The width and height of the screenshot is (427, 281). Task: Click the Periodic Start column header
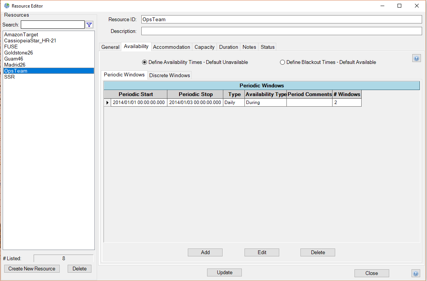pyautogui.click(x=136, y=94)
